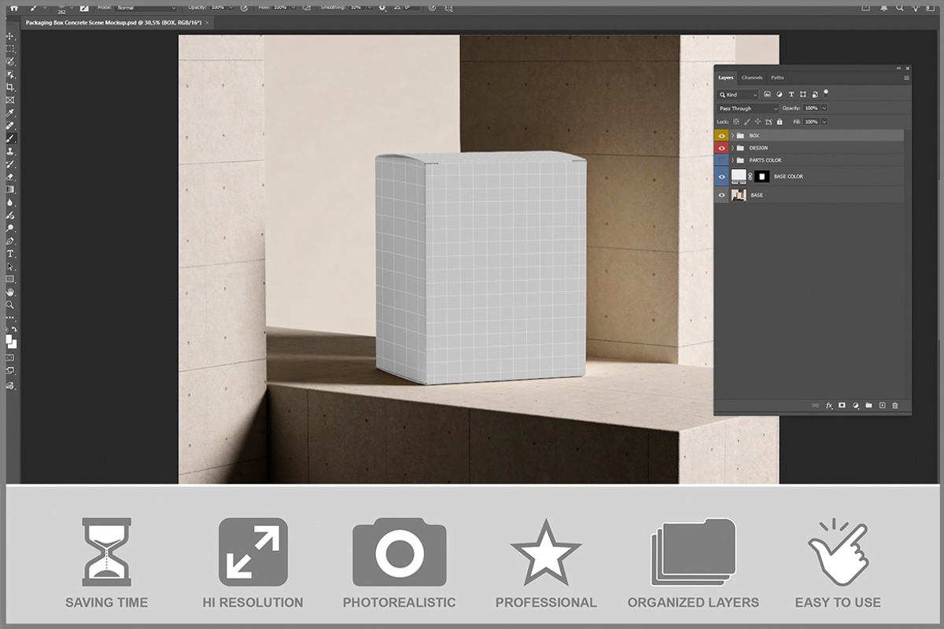Open the Edit Toolbar three-dots menu
Screen dimensions: 944x629
(10, 318)
